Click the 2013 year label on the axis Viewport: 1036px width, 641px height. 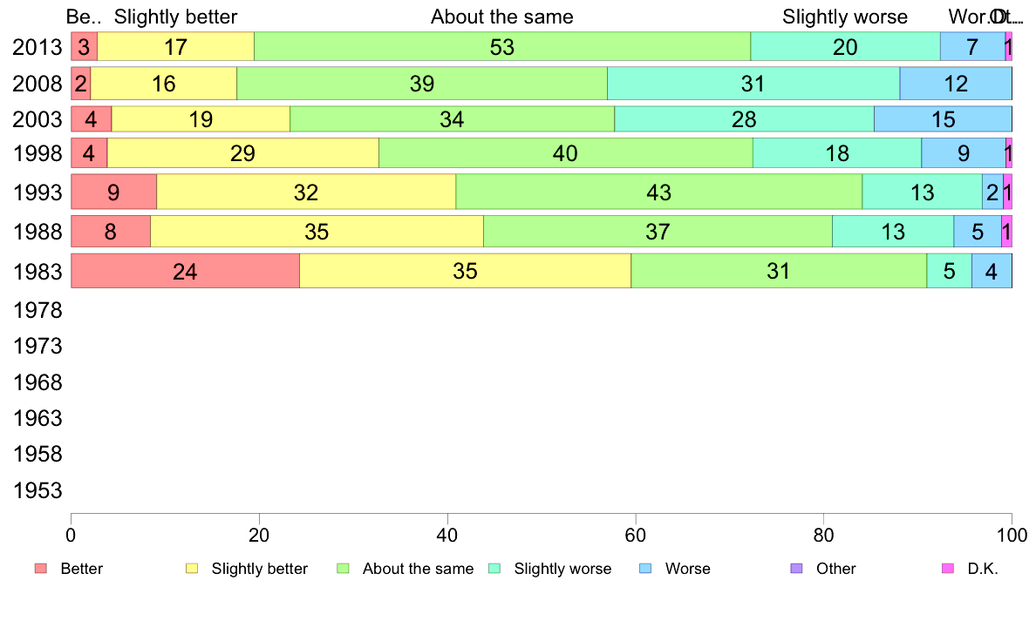click(37, 47)
